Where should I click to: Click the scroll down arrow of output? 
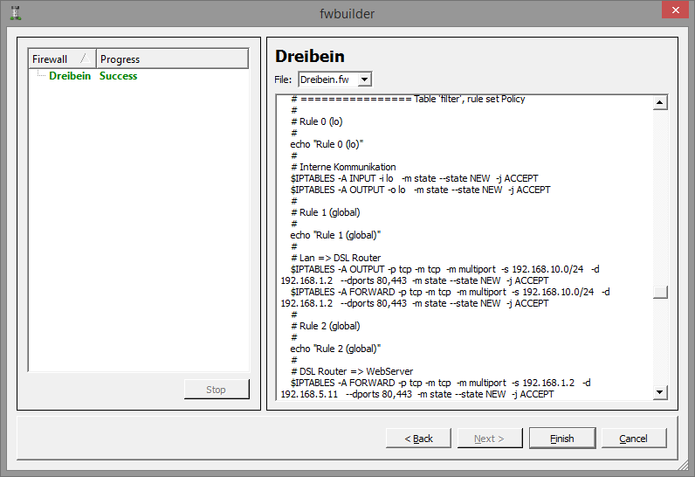[x=660, y=392]
